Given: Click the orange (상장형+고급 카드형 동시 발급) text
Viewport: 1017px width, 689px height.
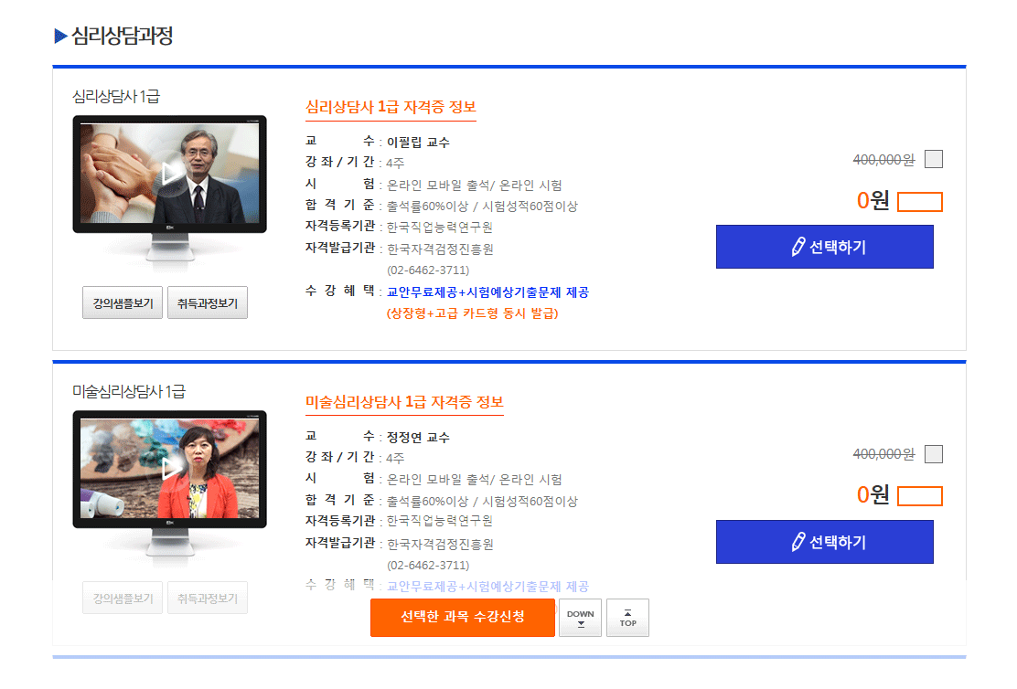Looking at the screenshot, I should click(x=472, y=313).
